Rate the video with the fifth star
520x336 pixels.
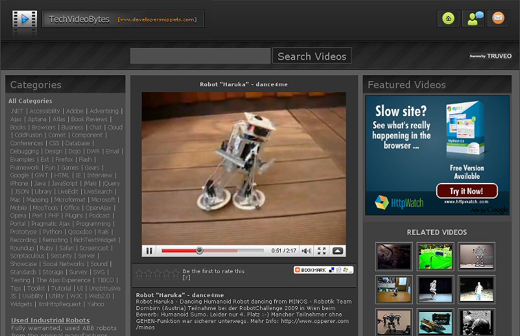(x=175, y=274)
